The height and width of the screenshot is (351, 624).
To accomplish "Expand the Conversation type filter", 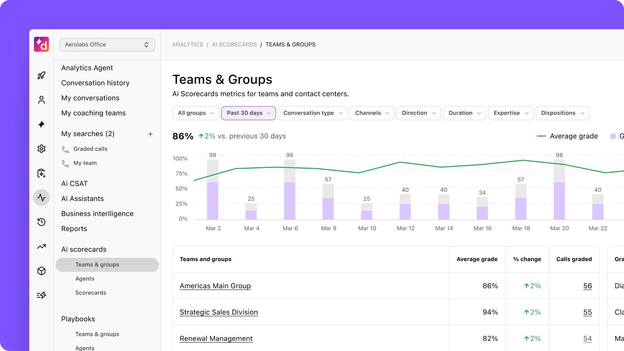I will pos(313,113).
